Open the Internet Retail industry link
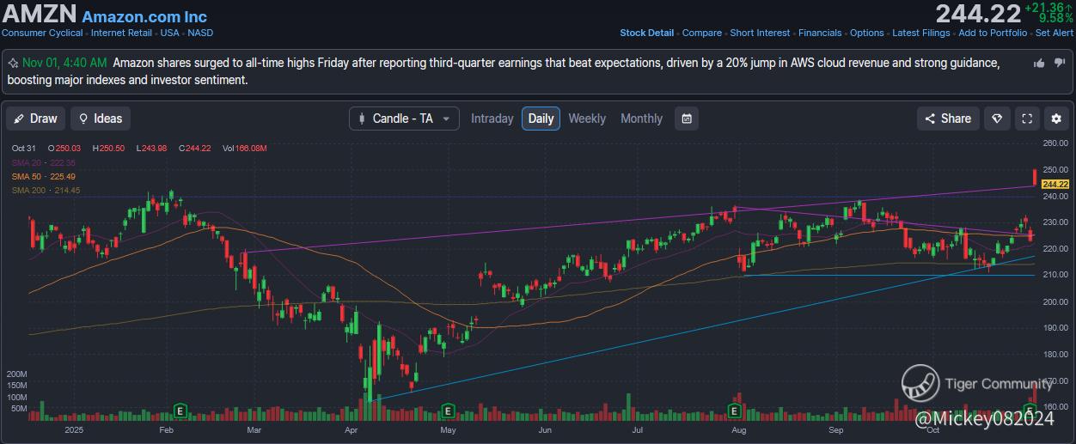The image size is (1076, 444). tap(121, 33)
